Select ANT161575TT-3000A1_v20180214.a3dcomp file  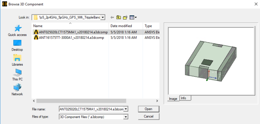(x=71, y=38)
